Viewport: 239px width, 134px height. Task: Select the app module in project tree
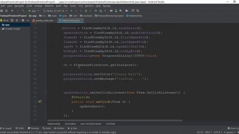7,25
